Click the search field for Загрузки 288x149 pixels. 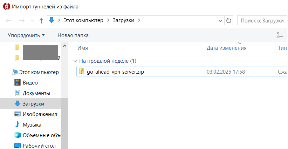[x=262, y=21]
